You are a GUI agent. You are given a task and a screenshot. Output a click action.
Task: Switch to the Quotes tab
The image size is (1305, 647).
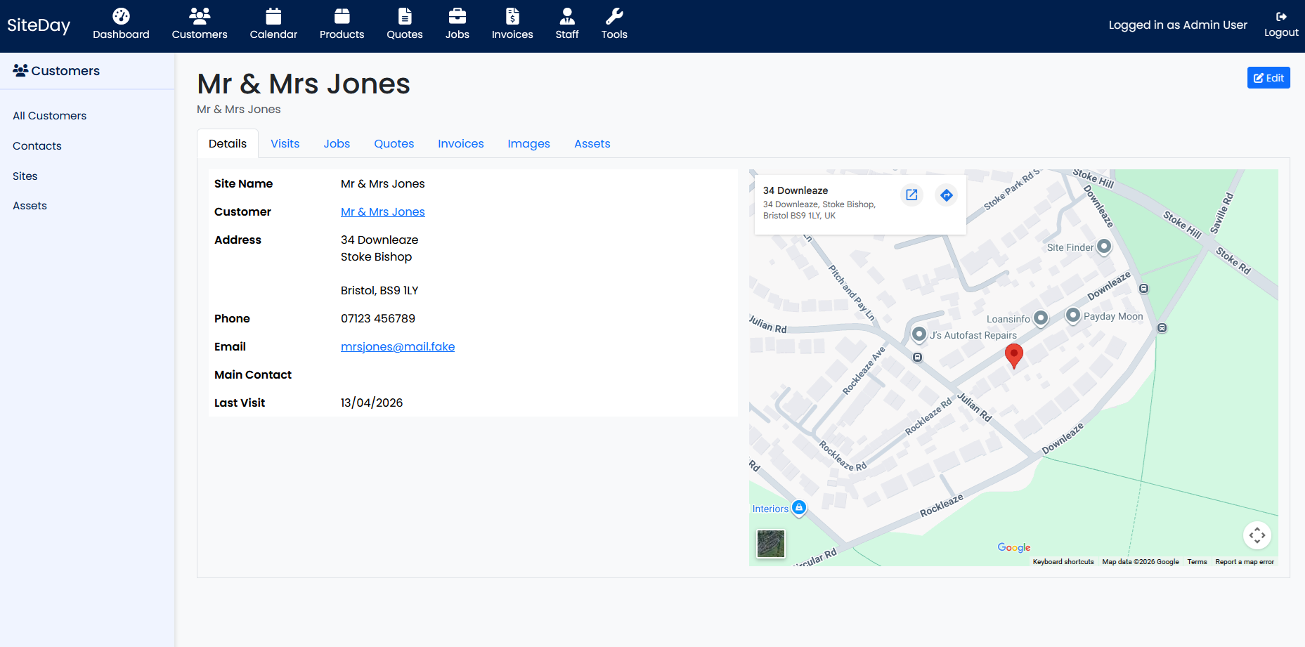tap(394, 143)
